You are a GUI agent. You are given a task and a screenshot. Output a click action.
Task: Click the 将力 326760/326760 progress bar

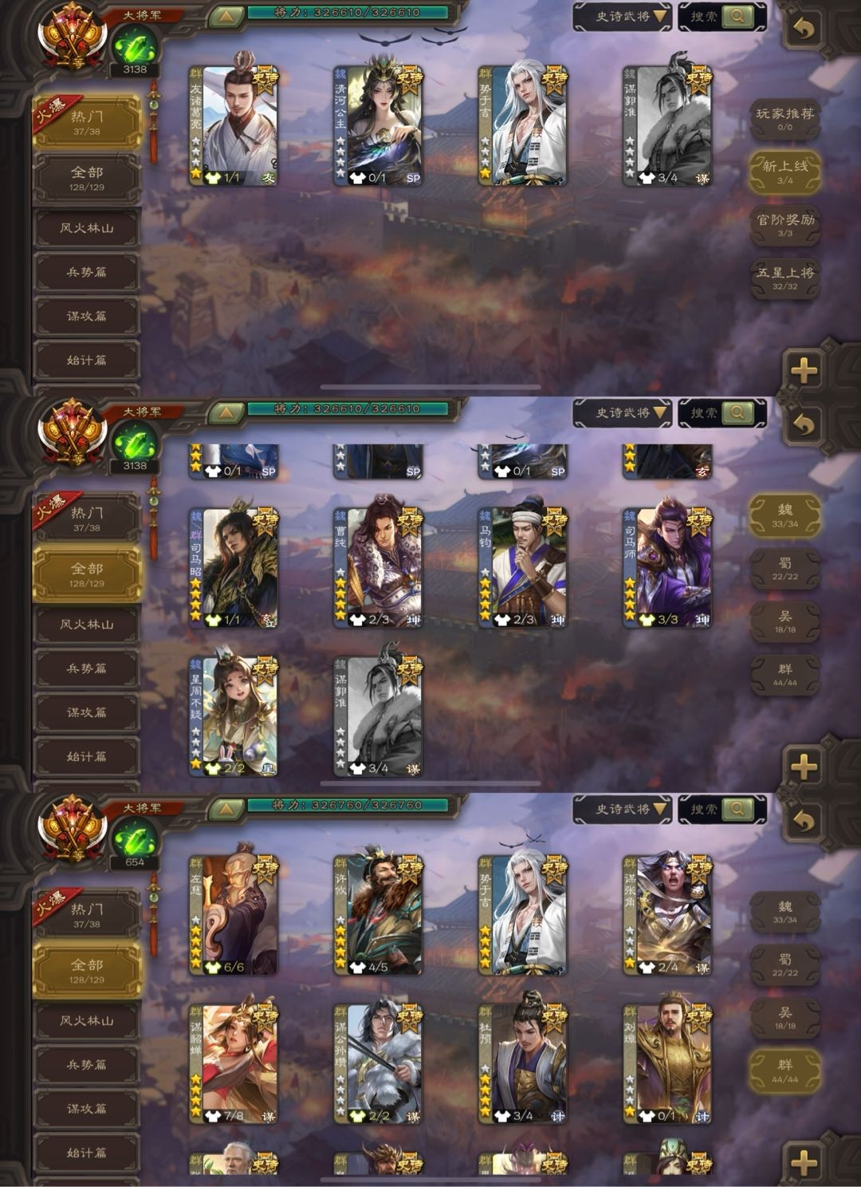click(348, 805)
